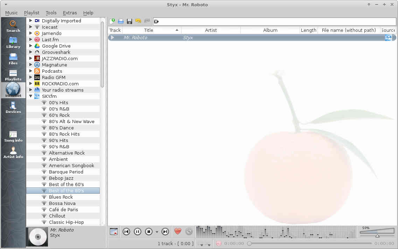This screenshot has width=398, height=249.
Task: Toggle Last.fm scrobbling in the status bar
Action: point(218,244)
